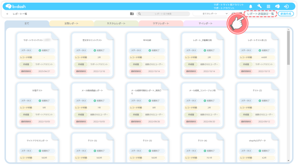The image size is (298, 167).
Task: Expand the 全てのレポート dropdown
Action: pyautogui.click(x=211, y=14)
